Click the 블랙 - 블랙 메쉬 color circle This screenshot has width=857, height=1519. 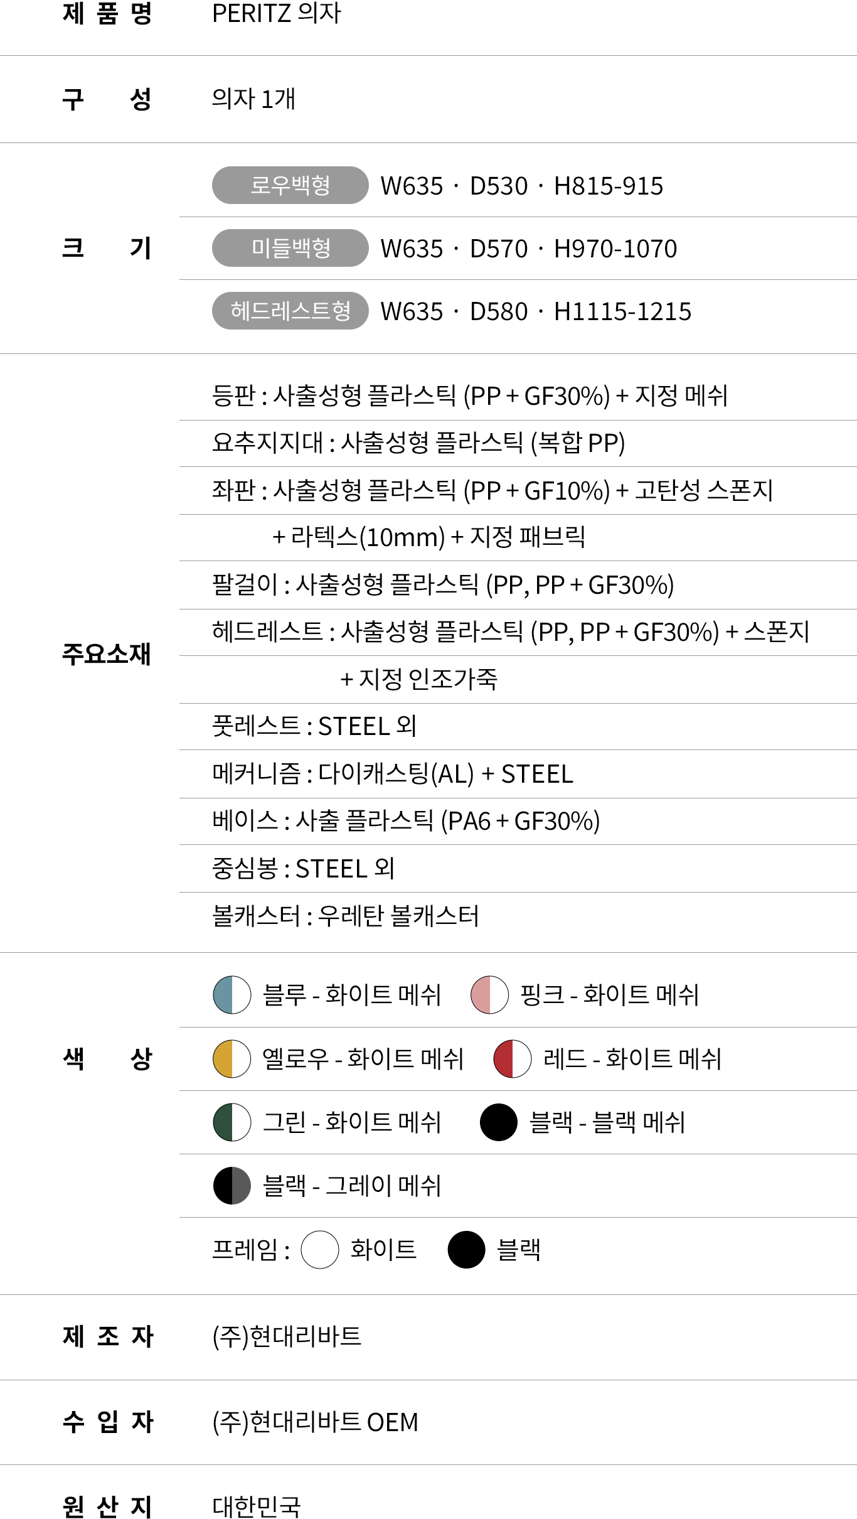click(x=499, y=1122)
